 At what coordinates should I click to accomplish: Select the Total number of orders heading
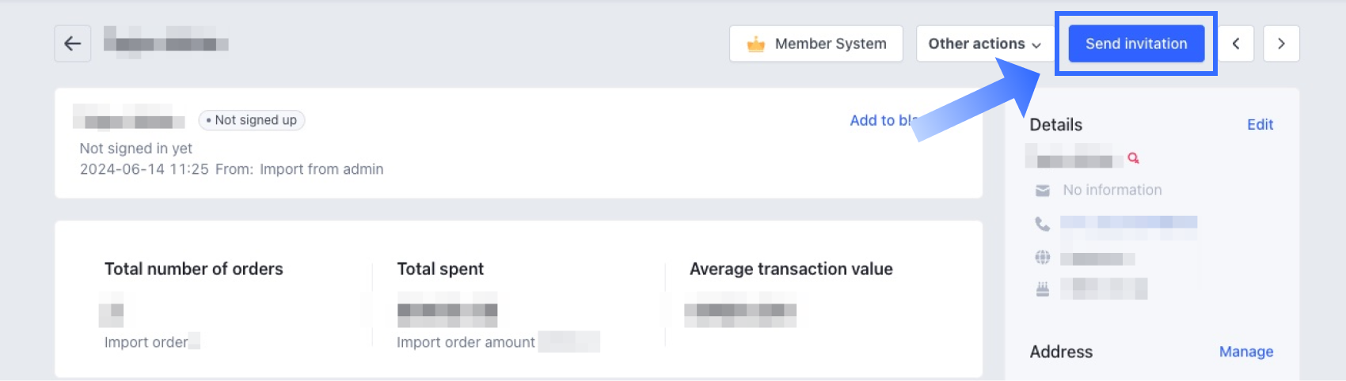point(194,269)
